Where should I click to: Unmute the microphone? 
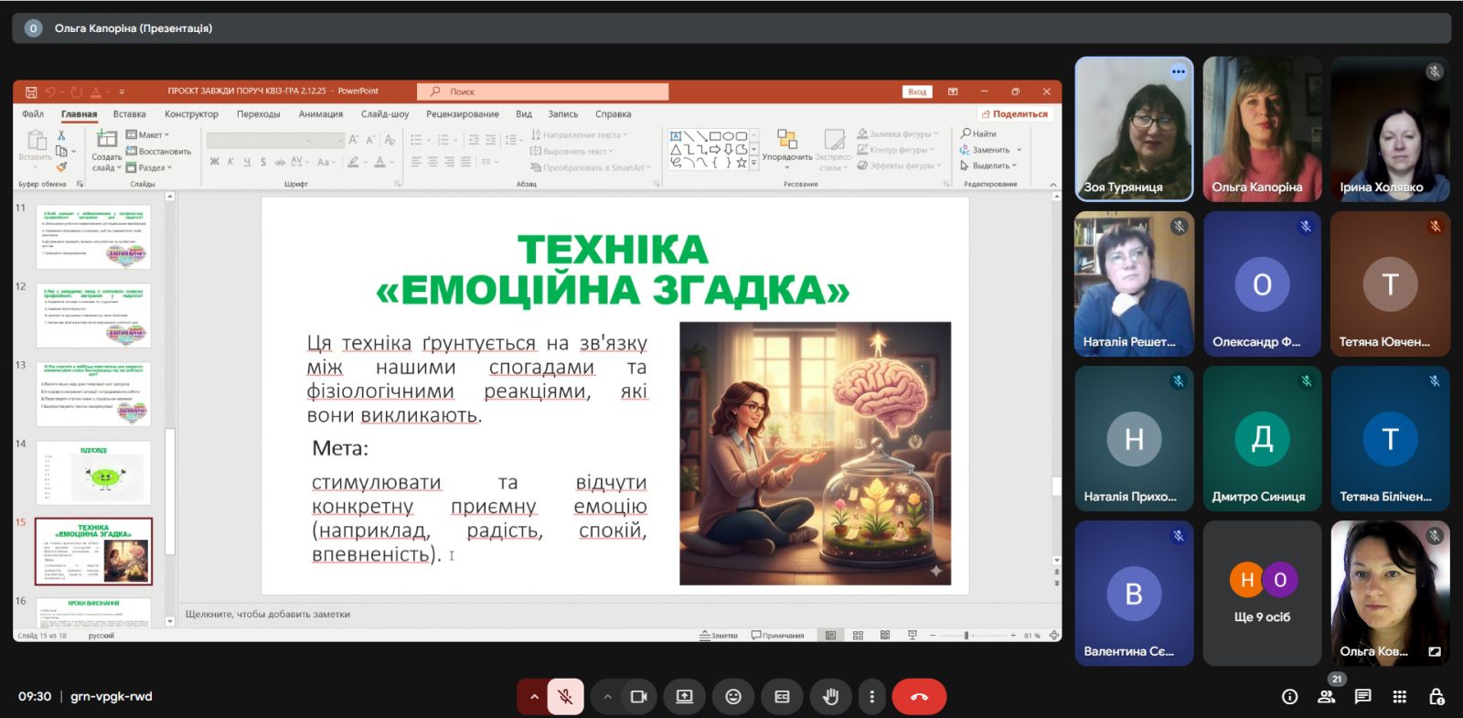tap(566, 697)
